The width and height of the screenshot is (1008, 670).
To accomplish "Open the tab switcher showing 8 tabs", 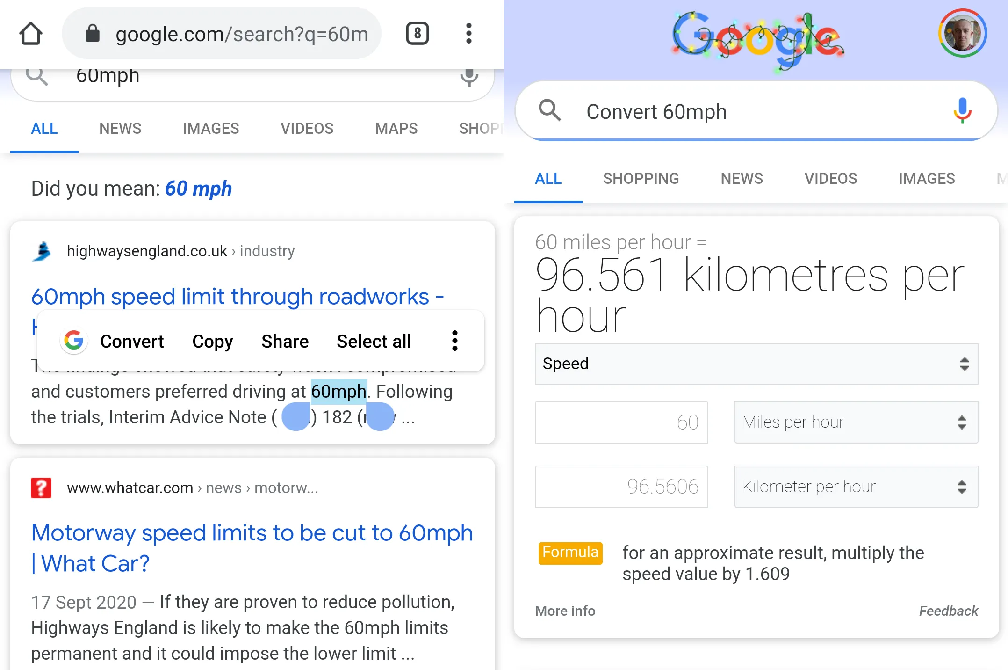I will (x=417, y=34).
